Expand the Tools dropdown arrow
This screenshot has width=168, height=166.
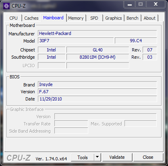pos(97,157)
